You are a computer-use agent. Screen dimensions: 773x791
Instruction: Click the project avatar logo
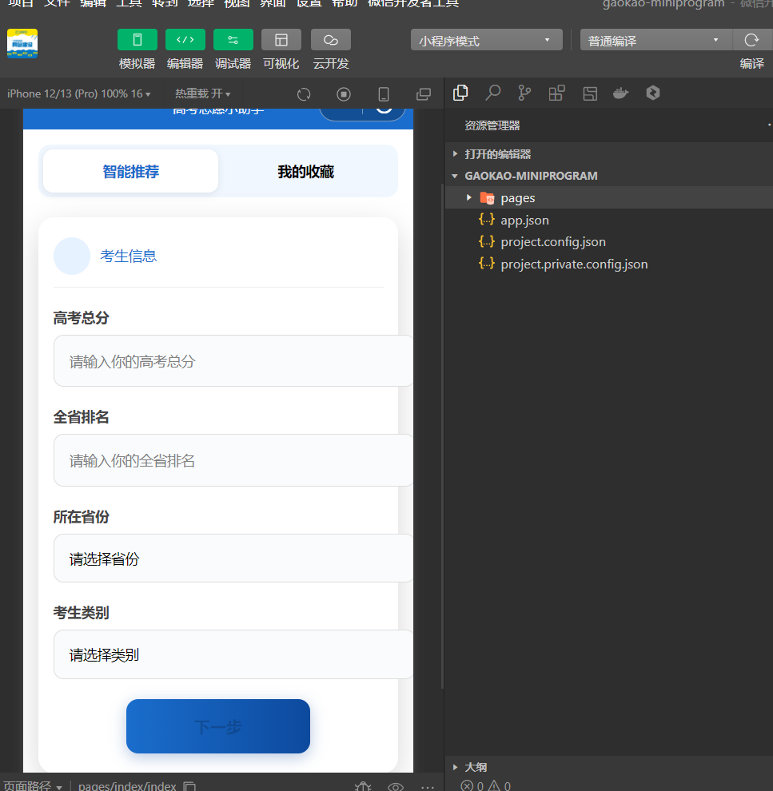(22, 43)
